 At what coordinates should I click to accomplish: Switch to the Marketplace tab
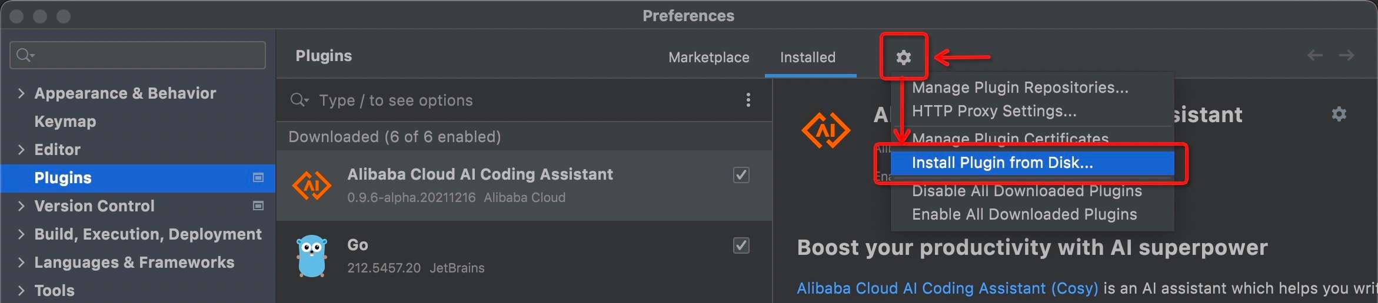pos(708,57)
